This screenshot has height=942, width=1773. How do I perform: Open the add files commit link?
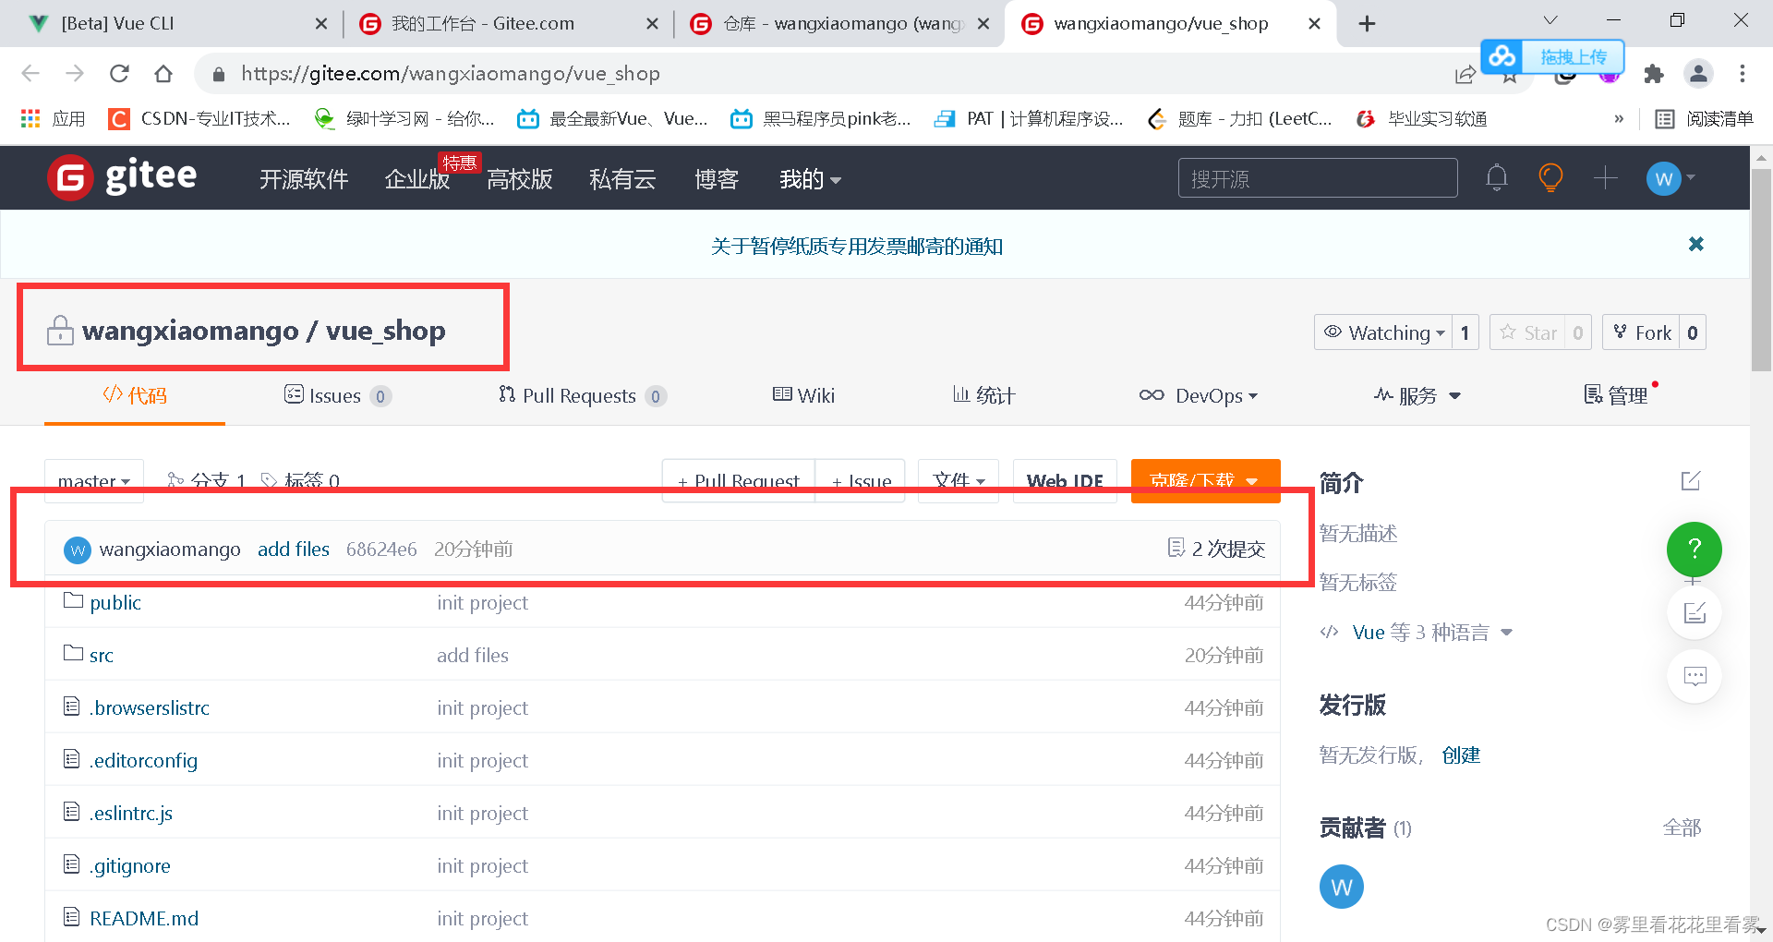294,549
